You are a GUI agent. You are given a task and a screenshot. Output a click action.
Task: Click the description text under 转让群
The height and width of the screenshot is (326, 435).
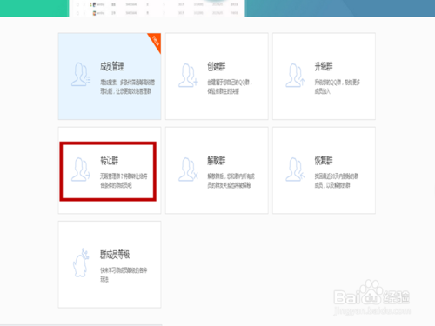[x=124, y=181]
